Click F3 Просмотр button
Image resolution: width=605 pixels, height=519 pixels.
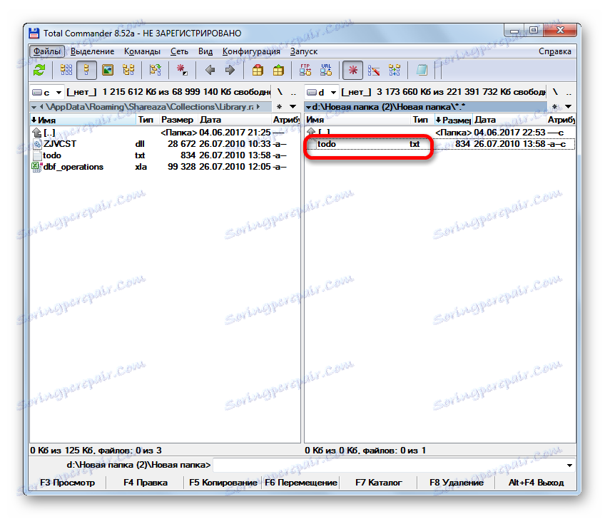click(68, 483)
